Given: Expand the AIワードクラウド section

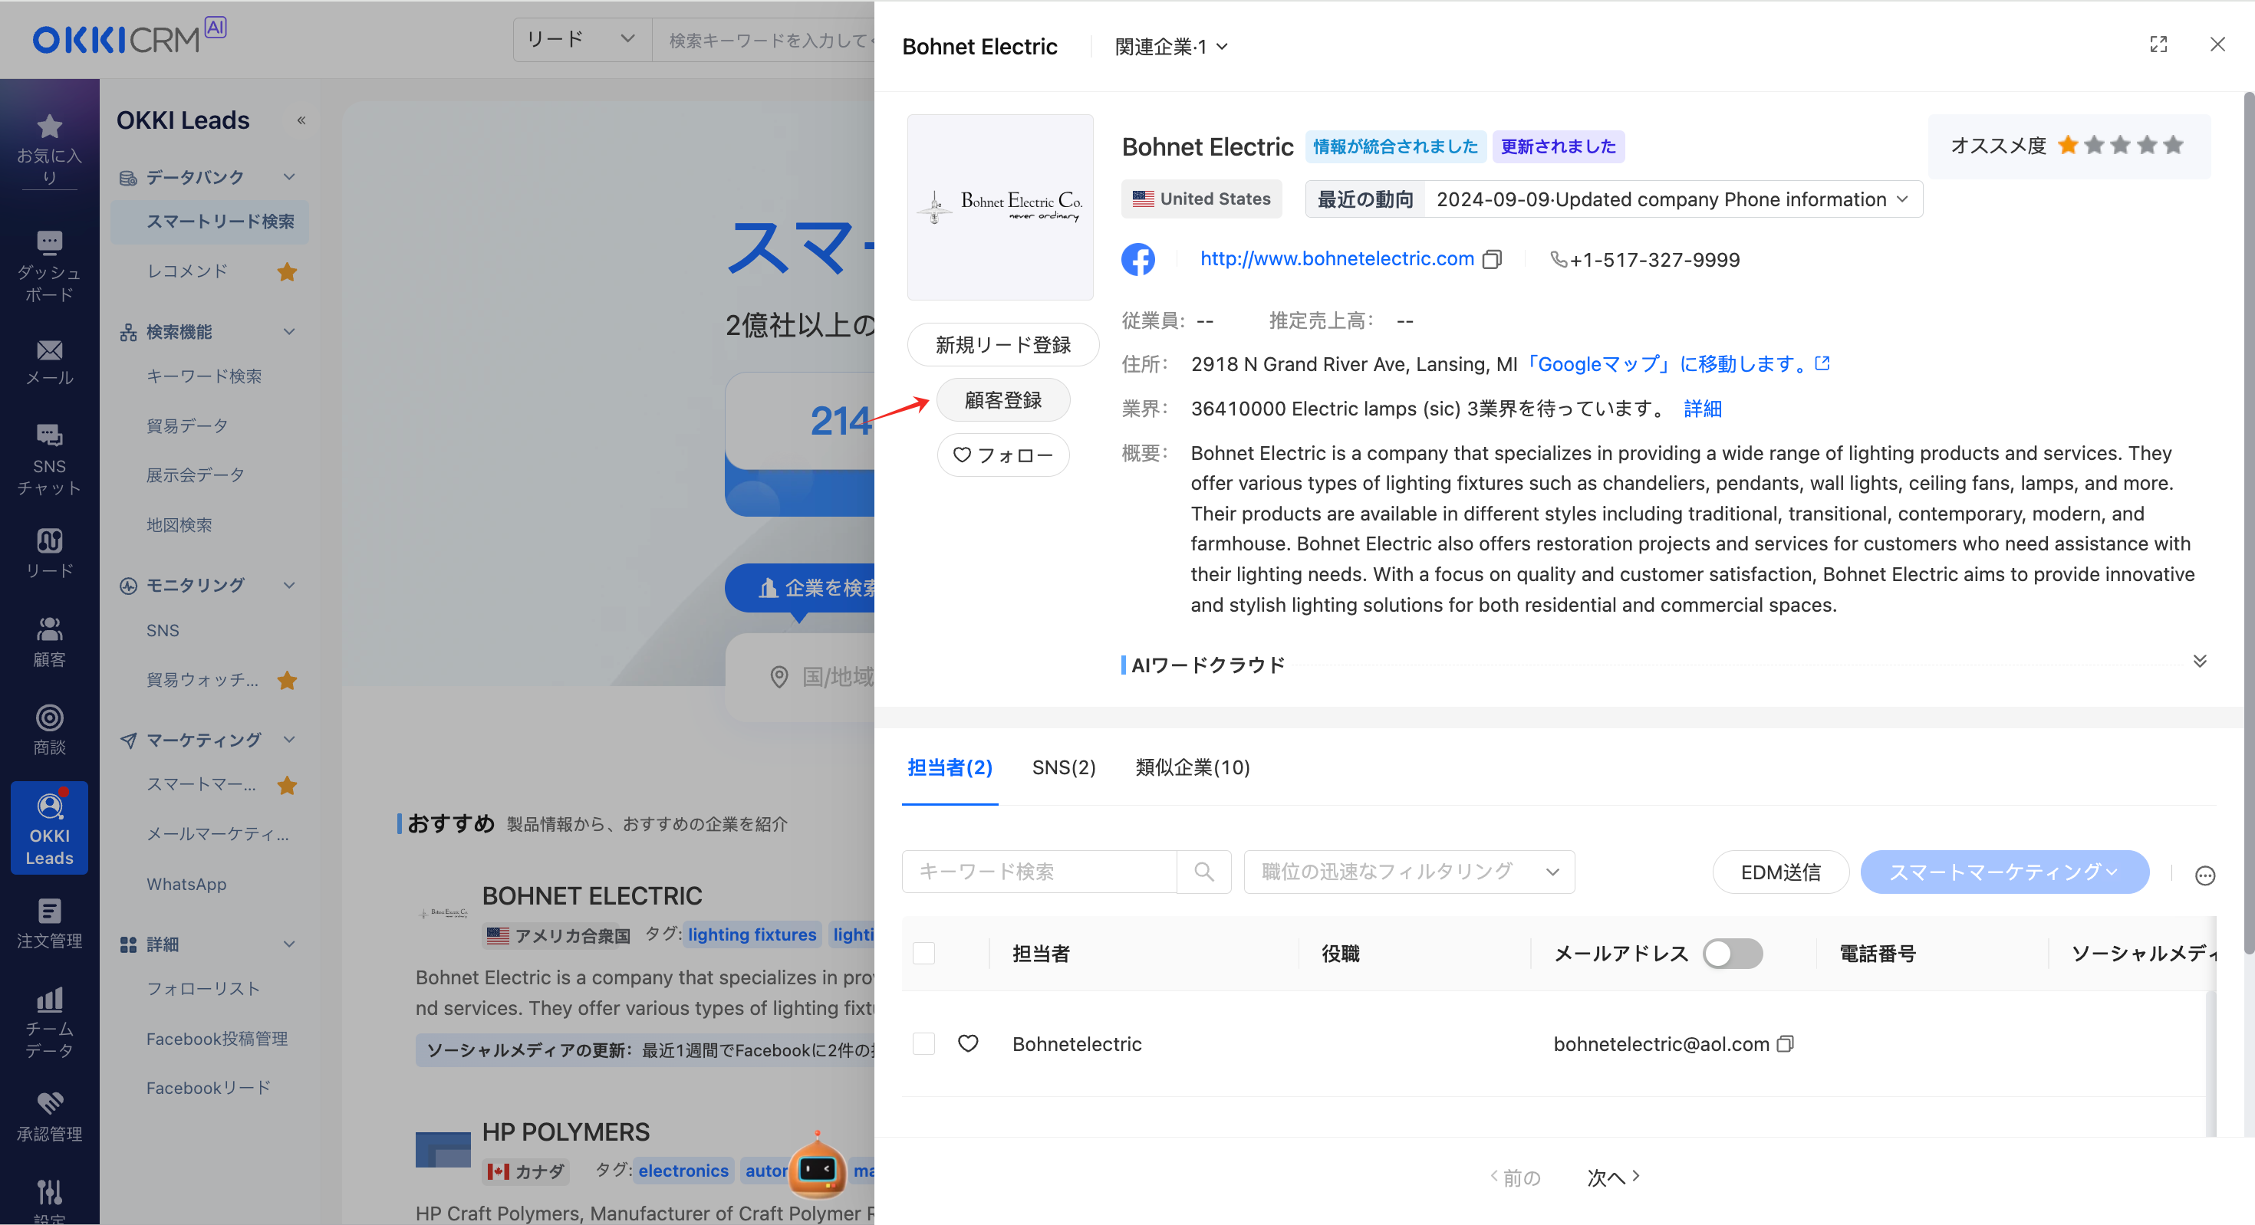Looking at the screenshot, I should click(2200, 661).
